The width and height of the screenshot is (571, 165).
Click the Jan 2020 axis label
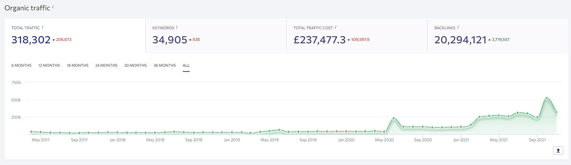[346, 140]
